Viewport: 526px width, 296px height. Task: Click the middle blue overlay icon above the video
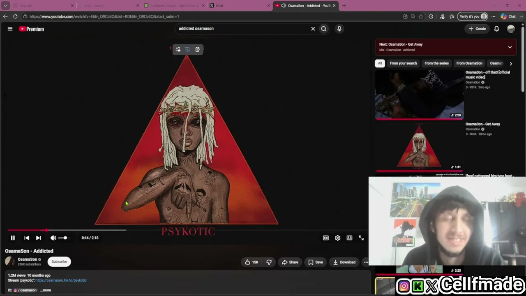[x=187, y=49]
